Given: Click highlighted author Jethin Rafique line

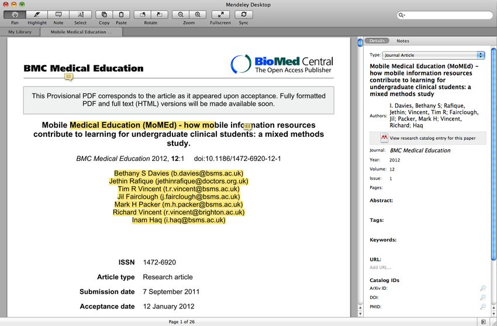Looking at the screenshot, I should click(x=178, y=181).
